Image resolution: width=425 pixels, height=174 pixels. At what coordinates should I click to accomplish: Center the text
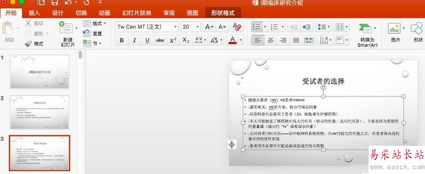pyautogui.click(x=270, y=40)
